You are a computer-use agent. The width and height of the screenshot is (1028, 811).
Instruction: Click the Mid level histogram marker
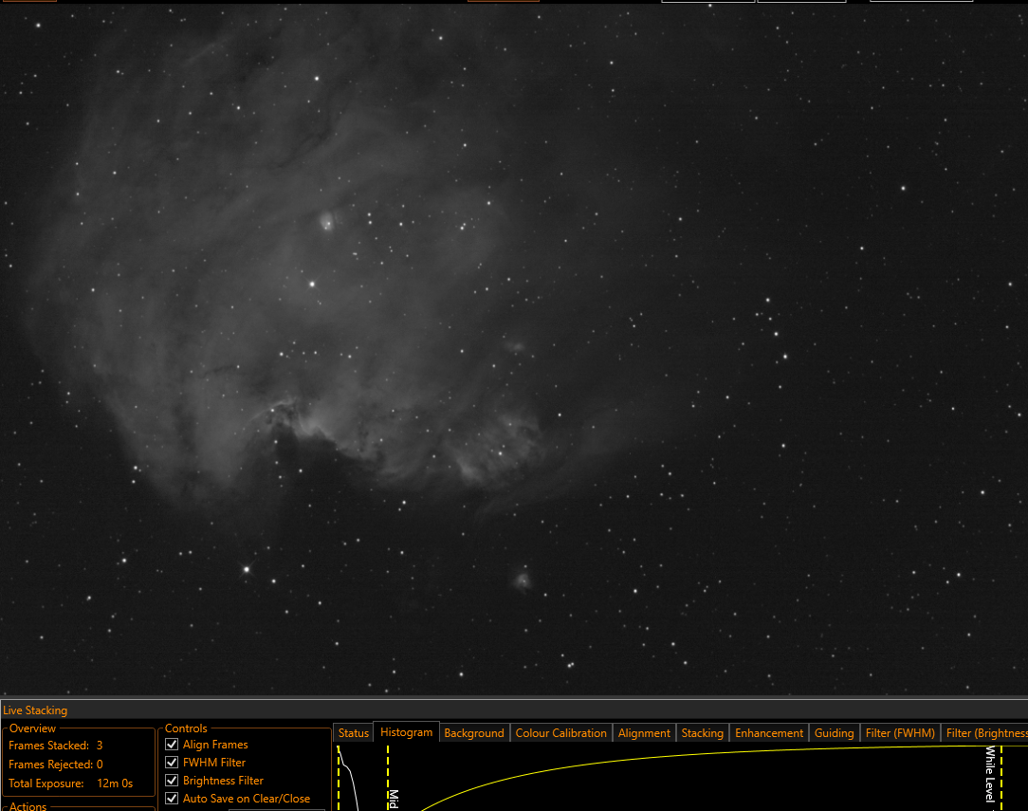pyautogui.click(x=388, y=778)
